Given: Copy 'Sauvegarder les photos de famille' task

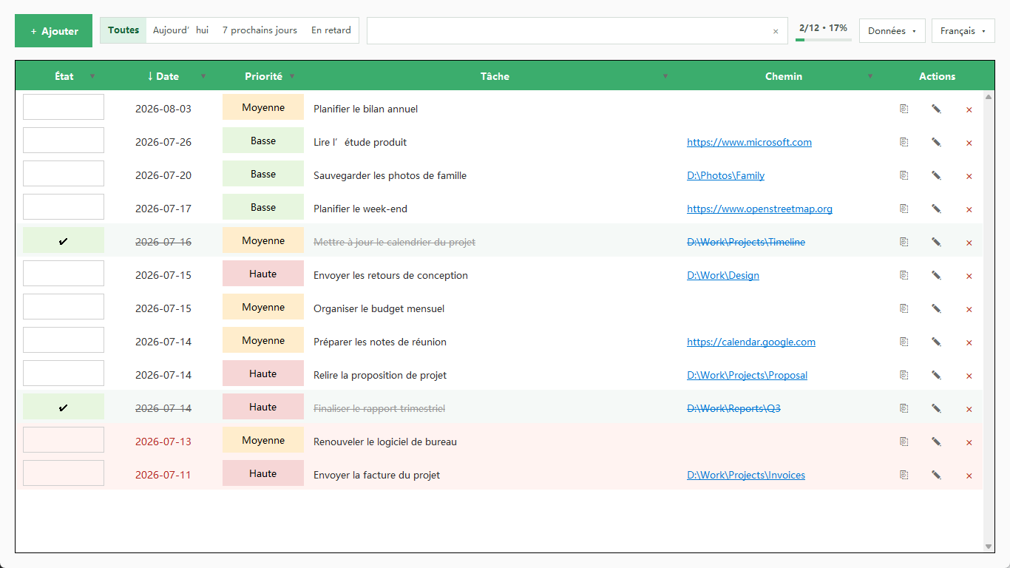Looking at the screenshot, I should pos(904,175).
